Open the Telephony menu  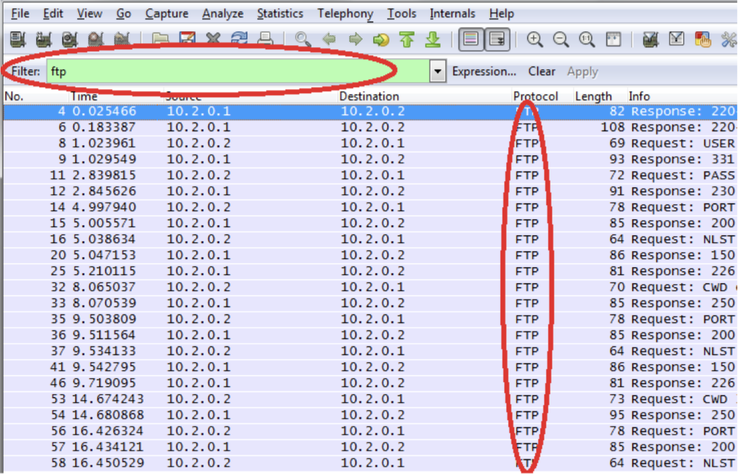[345, 13]
